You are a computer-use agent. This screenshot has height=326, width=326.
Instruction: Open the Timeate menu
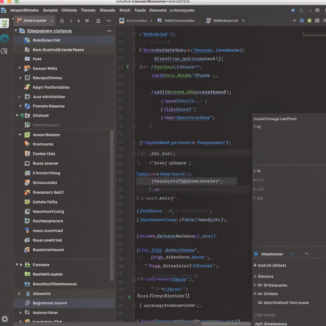(88, 10)
